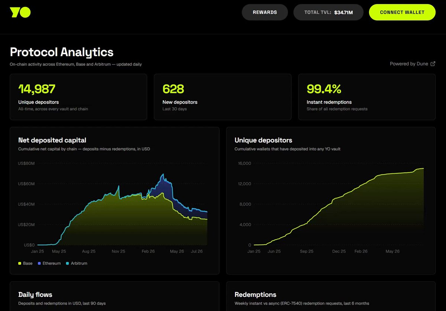Click the Aug 25 axis label

[x=88, y=251]
